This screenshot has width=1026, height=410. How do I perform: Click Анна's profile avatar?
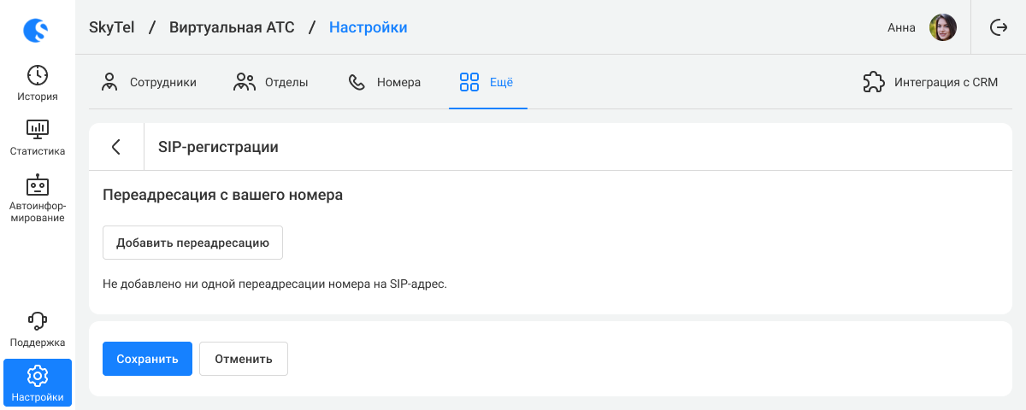(942, 27)
